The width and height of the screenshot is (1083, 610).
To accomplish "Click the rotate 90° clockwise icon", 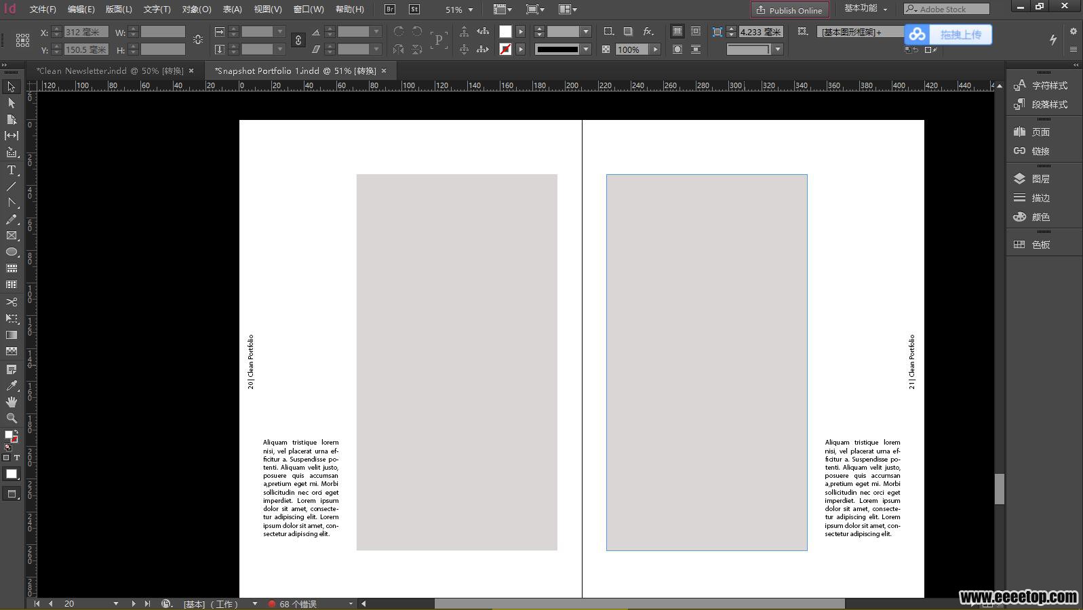I will [x=399, y=32].
